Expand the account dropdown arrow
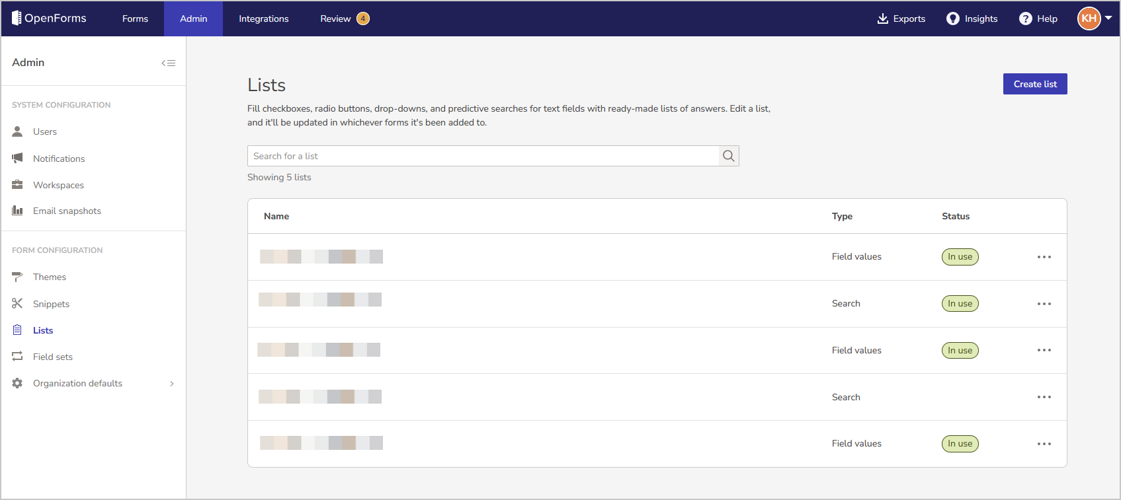Screen dimensions: 1121x500 tap(1108, 18)
